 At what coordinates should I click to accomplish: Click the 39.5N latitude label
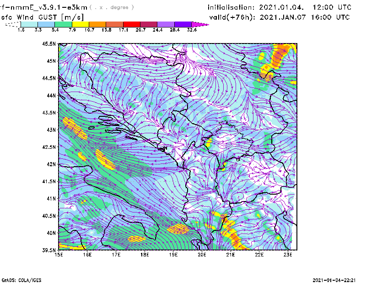[x=49, y=250]
